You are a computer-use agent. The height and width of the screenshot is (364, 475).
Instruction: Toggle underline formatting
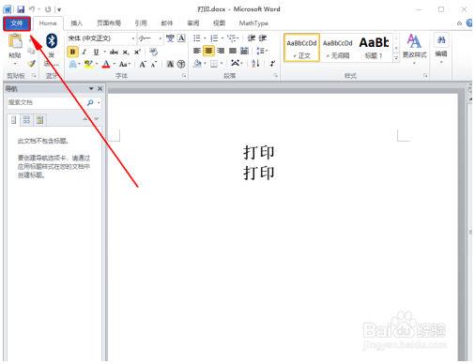pyautogui.click(x=96, y=52)
